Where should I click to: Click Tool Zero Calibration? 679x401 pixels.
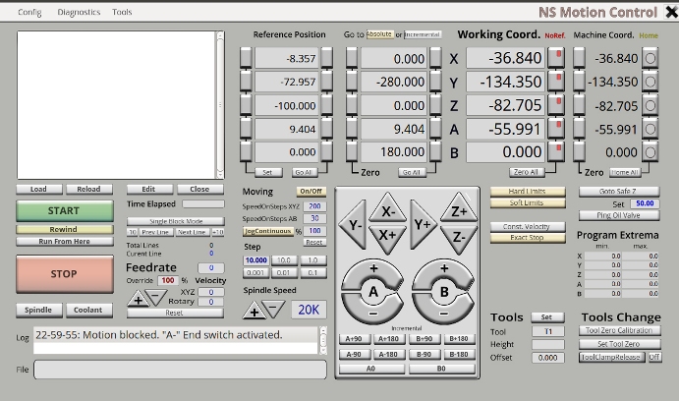[x=619, y=331]
